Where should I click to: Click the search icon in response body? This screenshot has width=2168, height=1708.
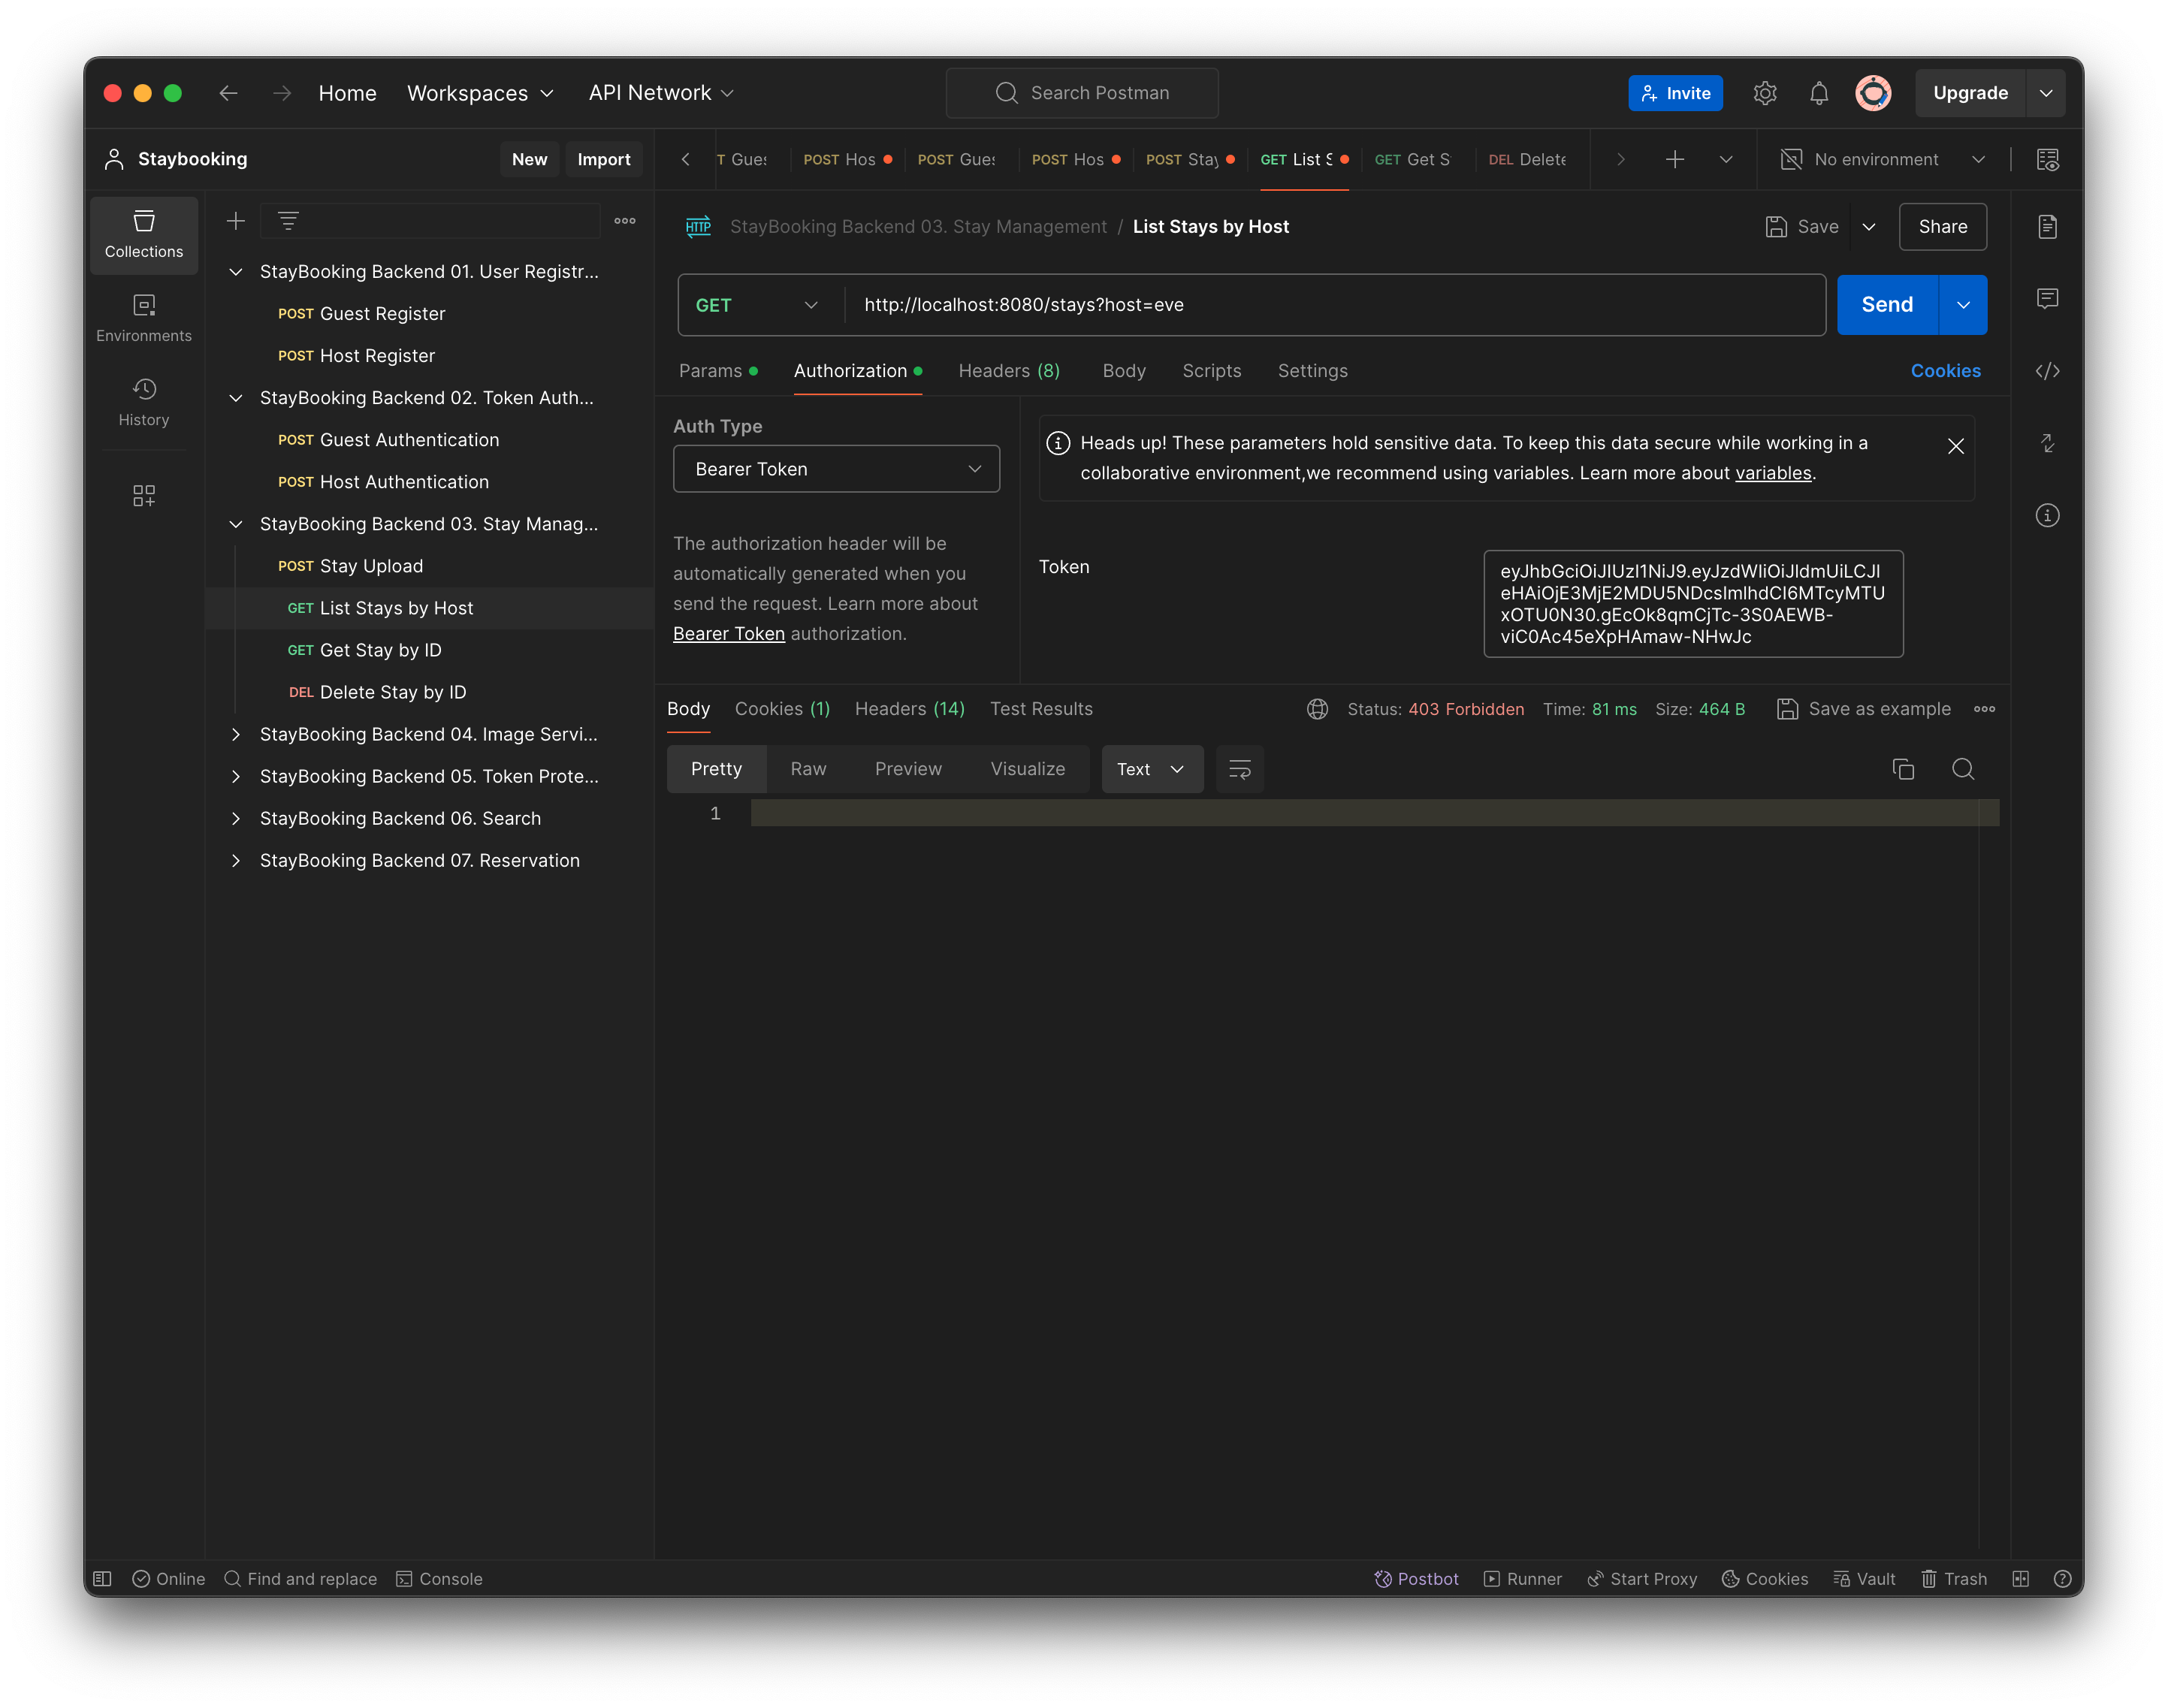(1964, 768)
